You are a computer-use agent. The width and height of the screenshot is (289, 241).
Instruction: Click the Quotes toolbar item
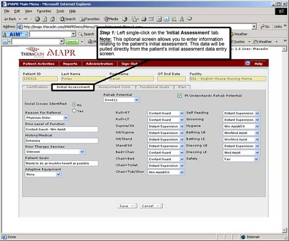239,42
